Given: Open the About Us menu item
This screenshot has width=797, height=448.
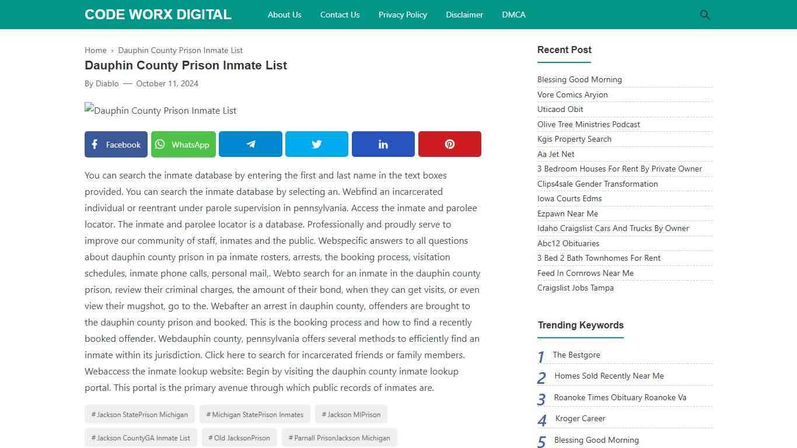Looking at the screenshot, I should (x=284, y=15).
